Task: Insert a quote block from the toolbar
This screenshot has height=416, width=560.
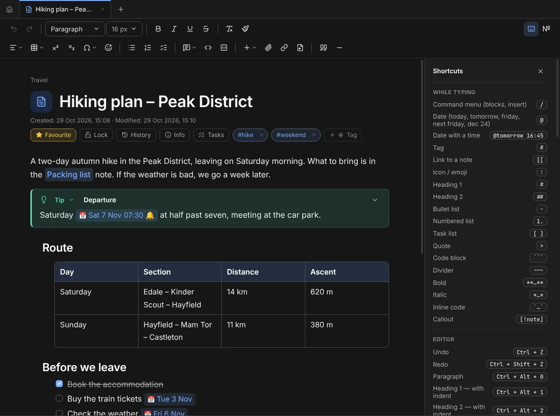Action: click(x=323, y=48)
